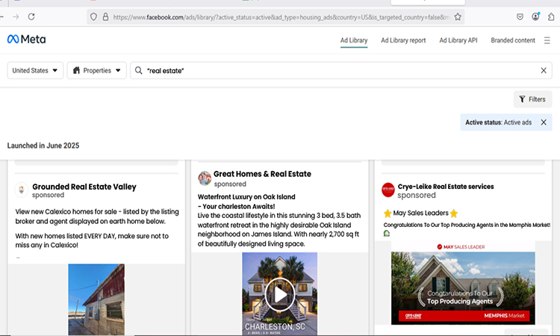This screenshot has width=560, height=336.
Task: Click the Crye-Leike red profile logo
Action: pos(388,190)
